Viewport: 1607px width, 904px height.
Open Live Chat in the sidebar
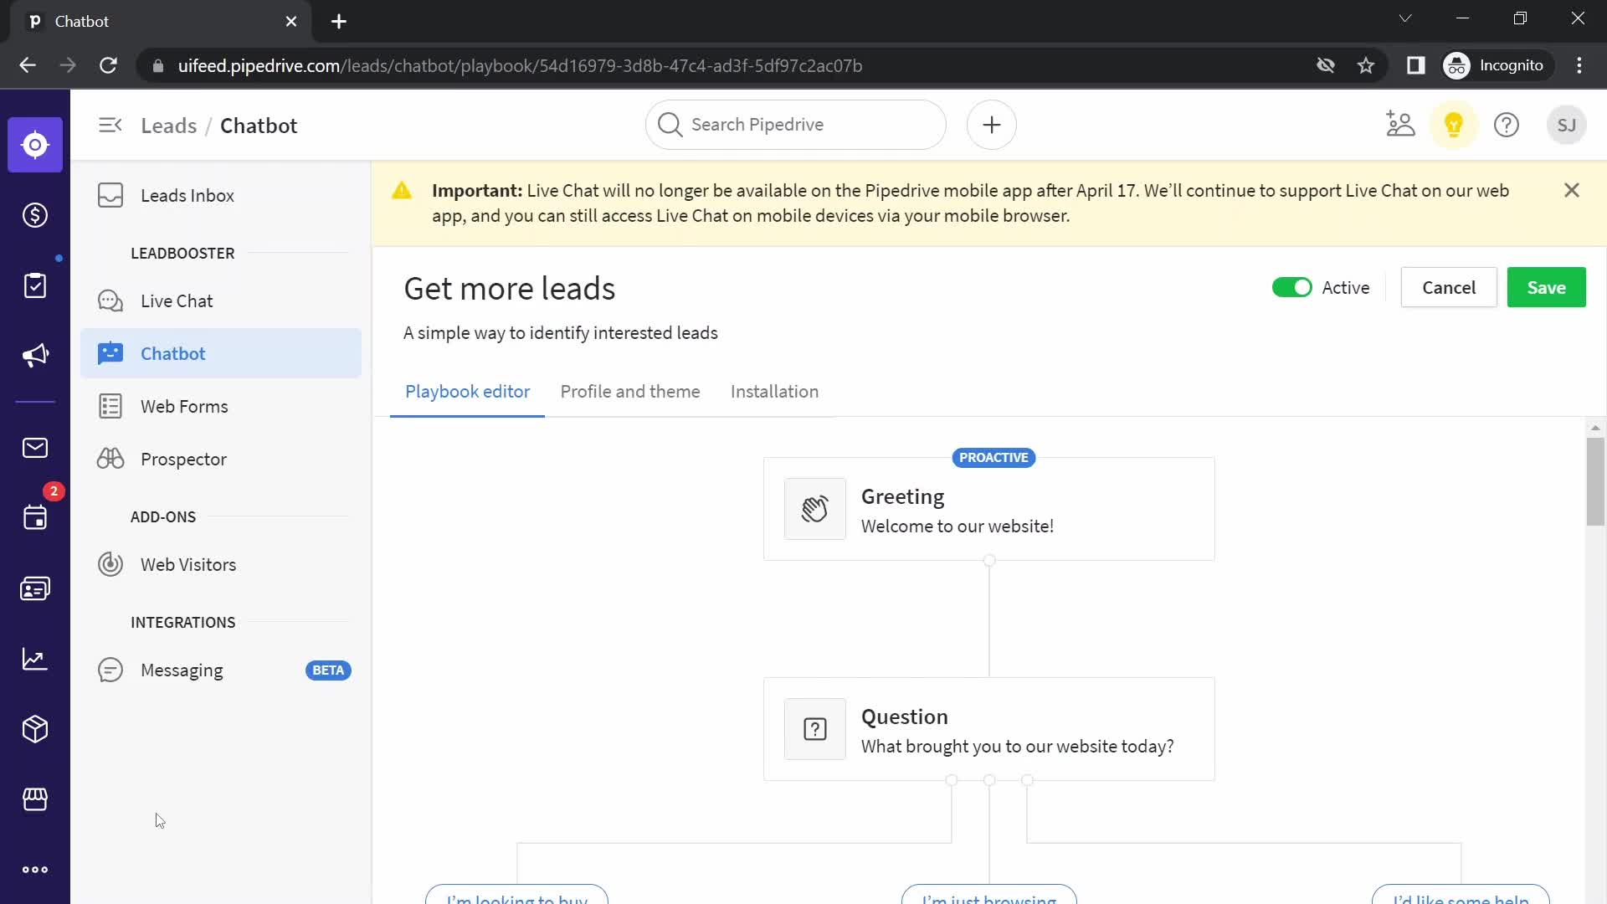click(221, 300)
